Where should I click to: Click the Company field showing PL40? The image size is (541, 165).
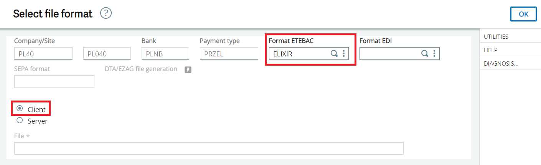click(43, 54)
